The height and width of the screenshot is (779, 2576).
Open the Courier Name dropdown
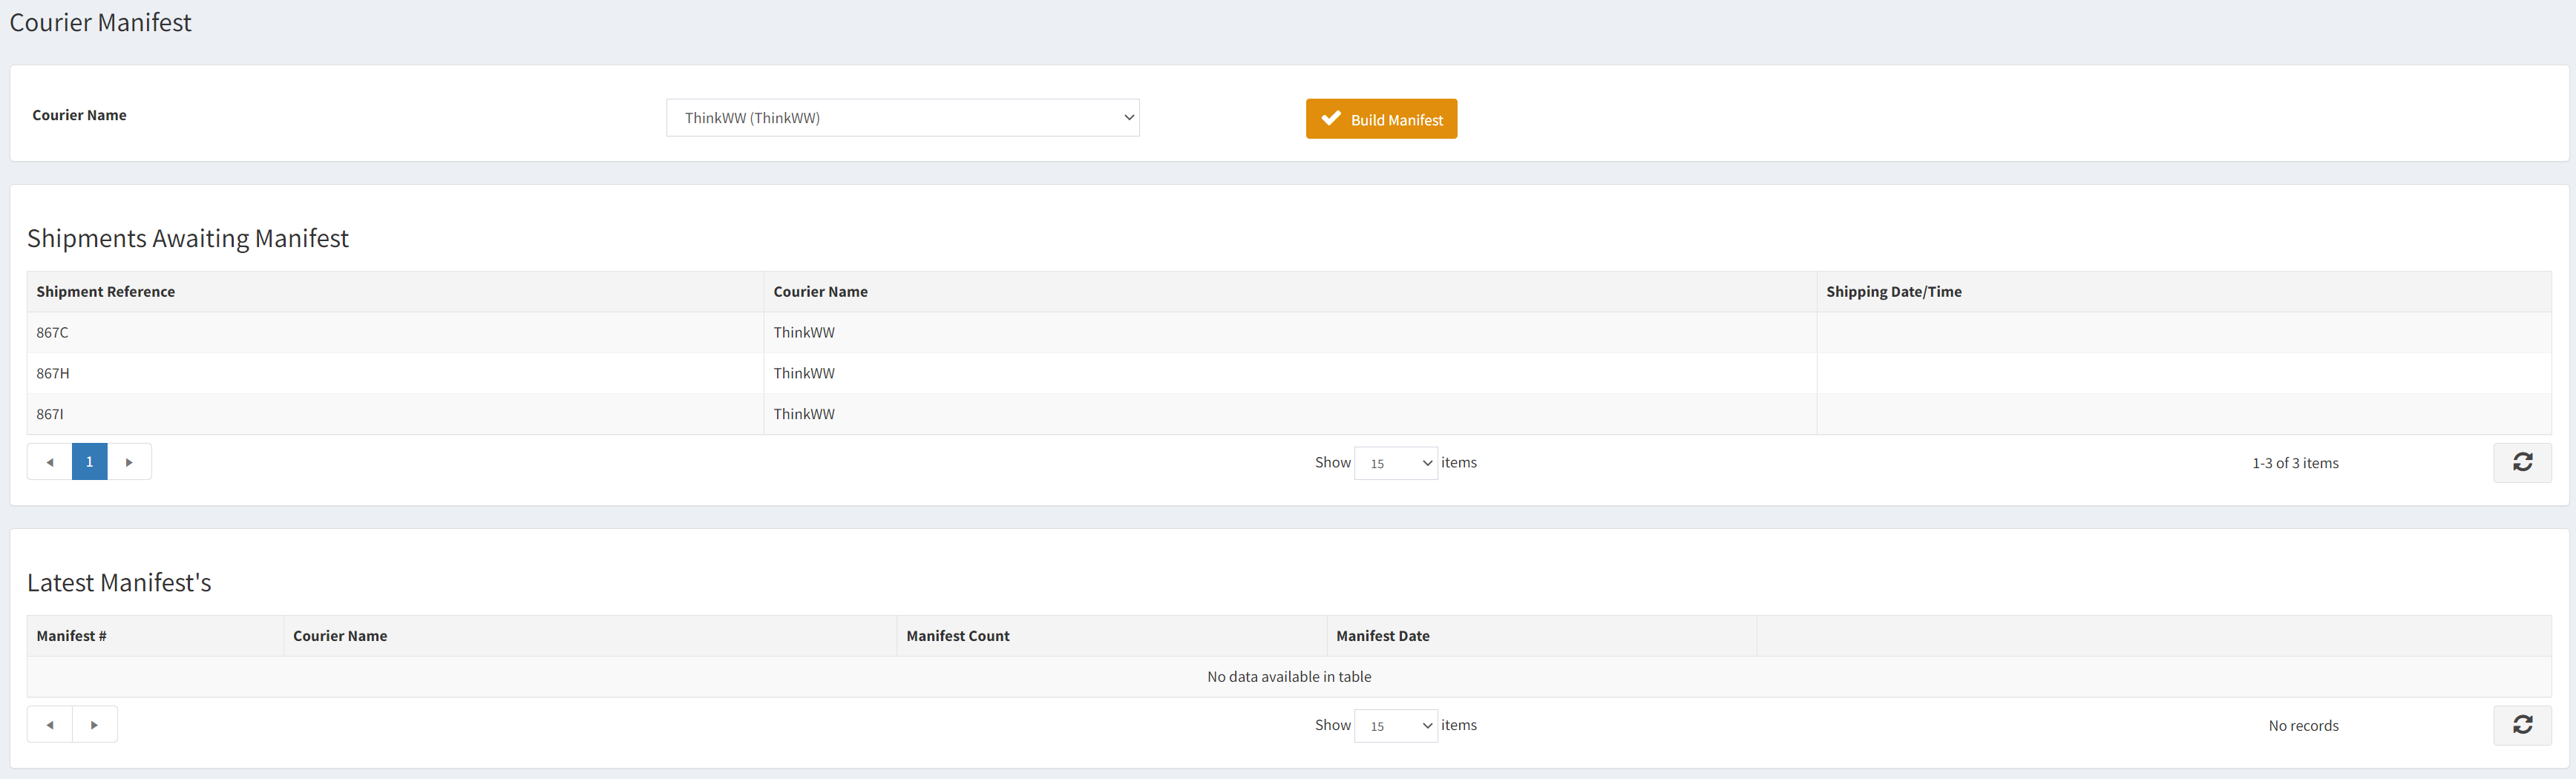coord(902,117)
